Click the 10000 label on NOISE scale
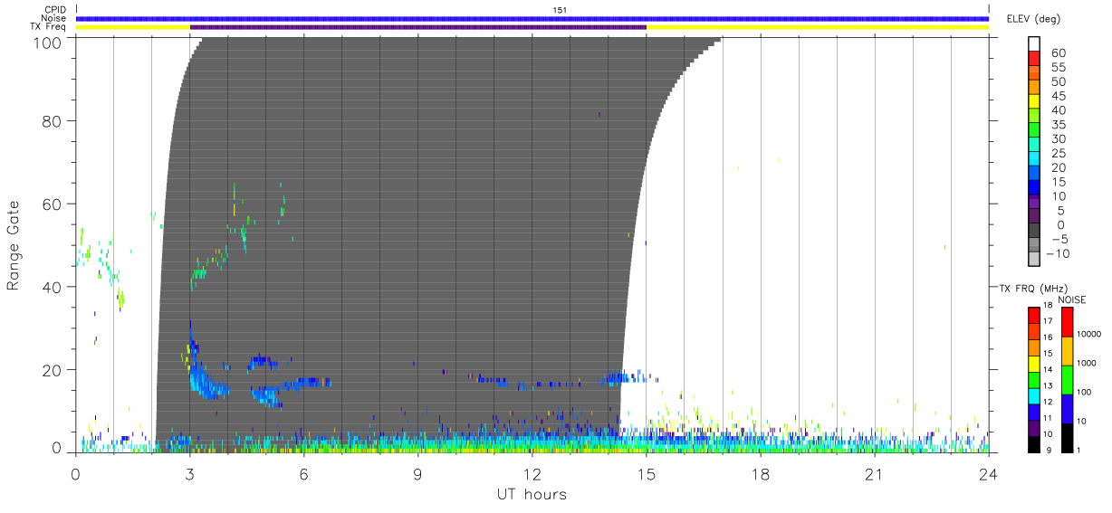The height and width of the screenshot is (513, 1112). point(1089,334)
